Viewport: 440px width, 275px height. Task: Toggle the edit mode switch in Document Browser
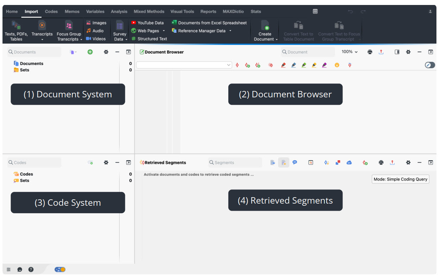click(x=430, y=65)
